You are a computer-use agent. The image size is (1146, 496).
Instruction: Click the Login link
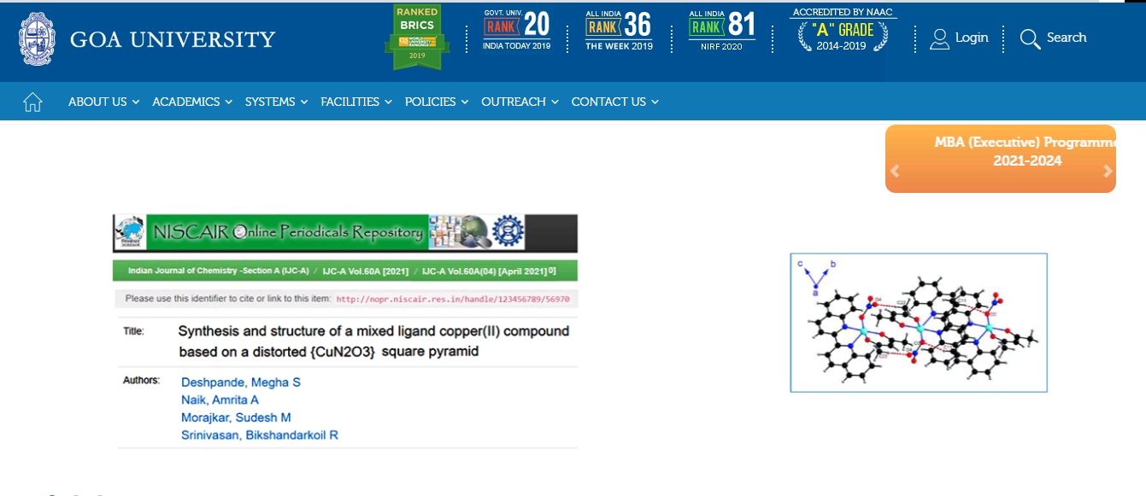[972, 38]
